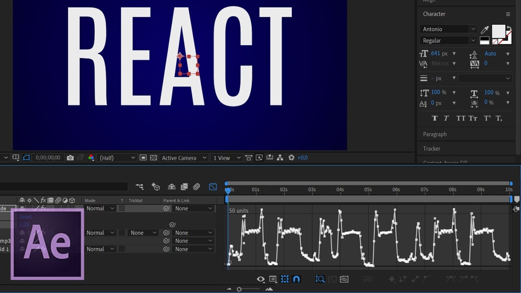Click the Mode column header
Image resolution: width=521 pixels, height=293 pixels.
(x=90, y=201)
